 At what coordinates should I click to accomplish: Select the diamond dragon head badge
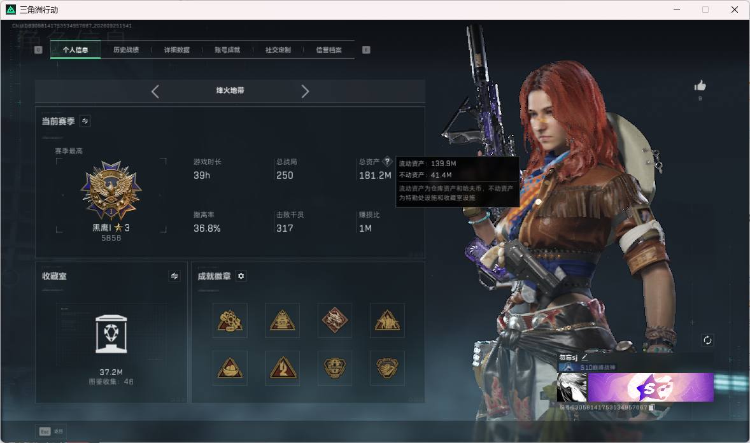pyautogui.click(x=335, y=321)
